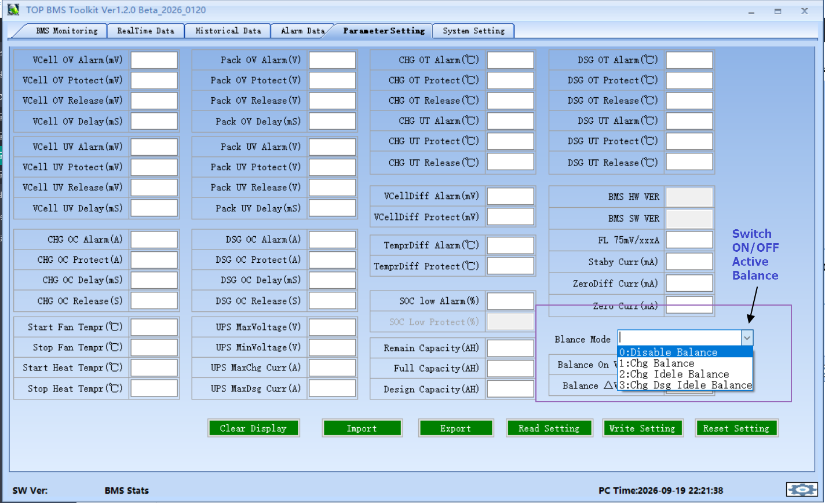Viewport: 825px width, 503px height.
Task: Click the Pack OV Ptotect(V) input
Action: pyautogui.click(x=333, y=80)
